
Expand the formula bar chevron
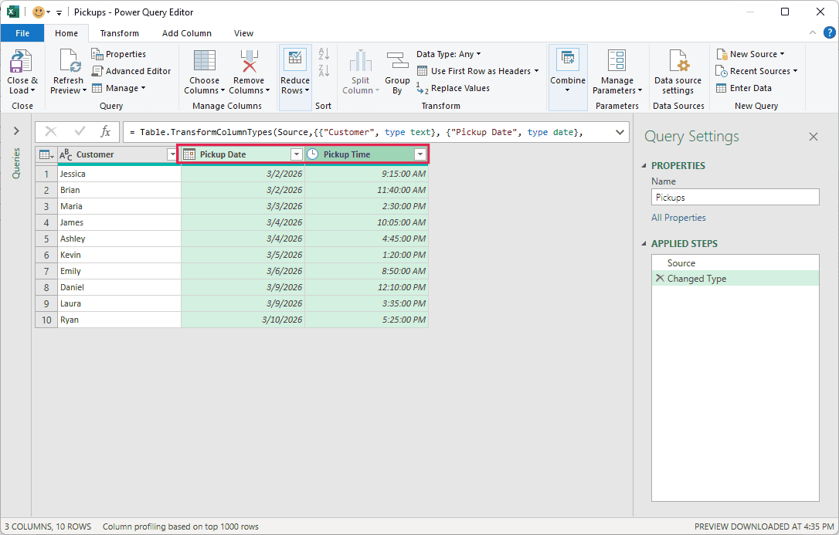pos(620,132)
